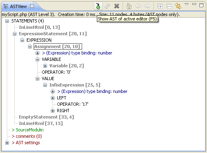Select type binding row under Assignment

pos(77,53)
